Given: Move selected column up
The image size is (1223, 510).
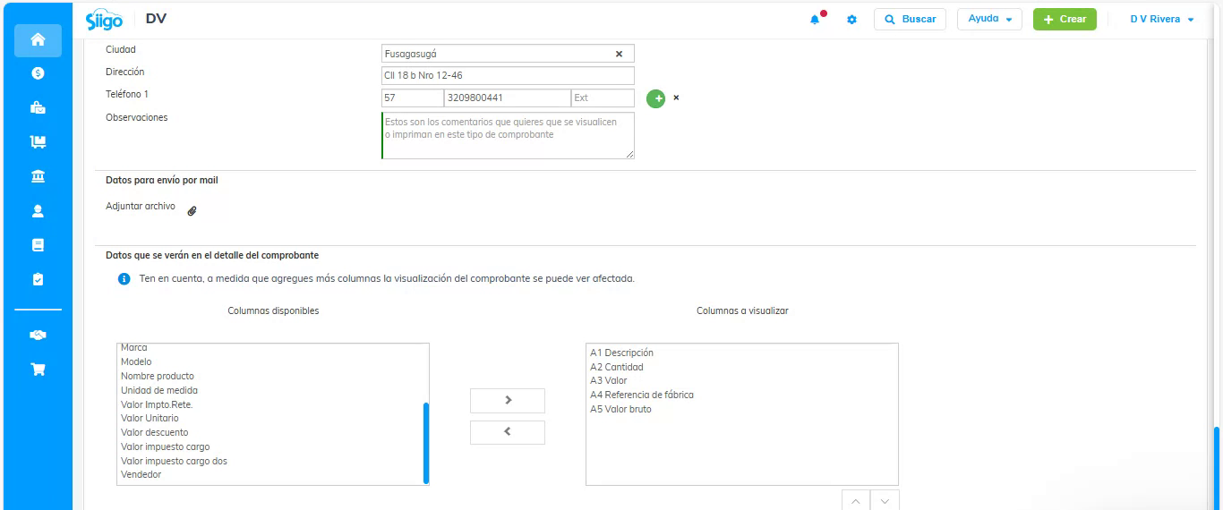Looking at the screenshot, I should (856, 501).
